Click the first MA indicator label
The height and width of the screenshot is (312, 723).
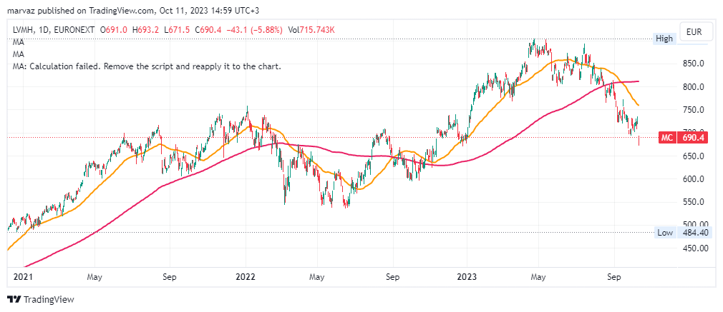pos(19,42)
